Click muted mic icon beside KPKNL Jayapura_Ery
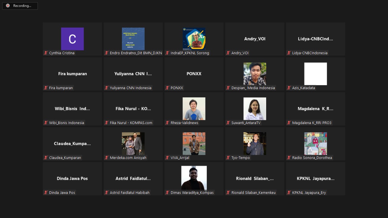Image resolution: width=388 pixels, height=218 pixels. click(289, 193)
